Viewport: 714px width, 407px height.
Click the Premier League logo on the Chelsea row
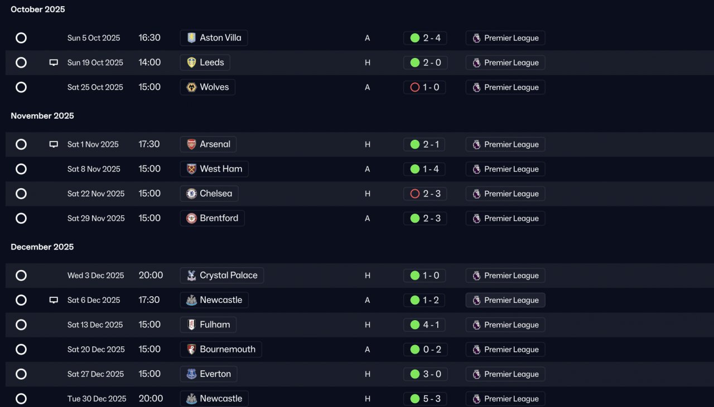[x=476, y=194]
